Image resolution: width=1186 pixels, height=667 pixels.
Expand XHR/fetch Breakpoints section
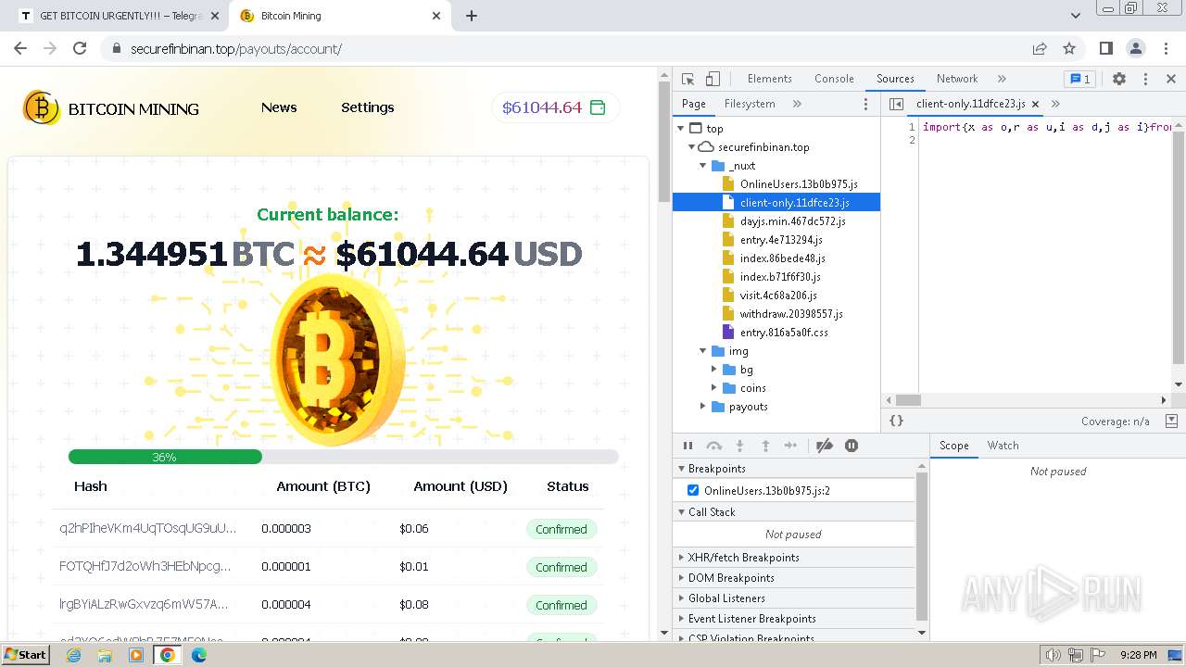tap(682, 558)
